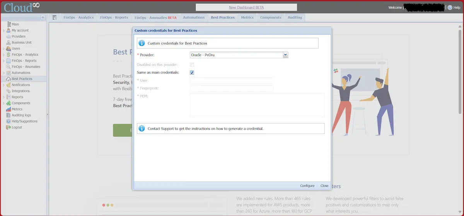This screenshot has height=216, width=464.
Task: Click the Fingerprint input field
Action: (x=232, y=88)
